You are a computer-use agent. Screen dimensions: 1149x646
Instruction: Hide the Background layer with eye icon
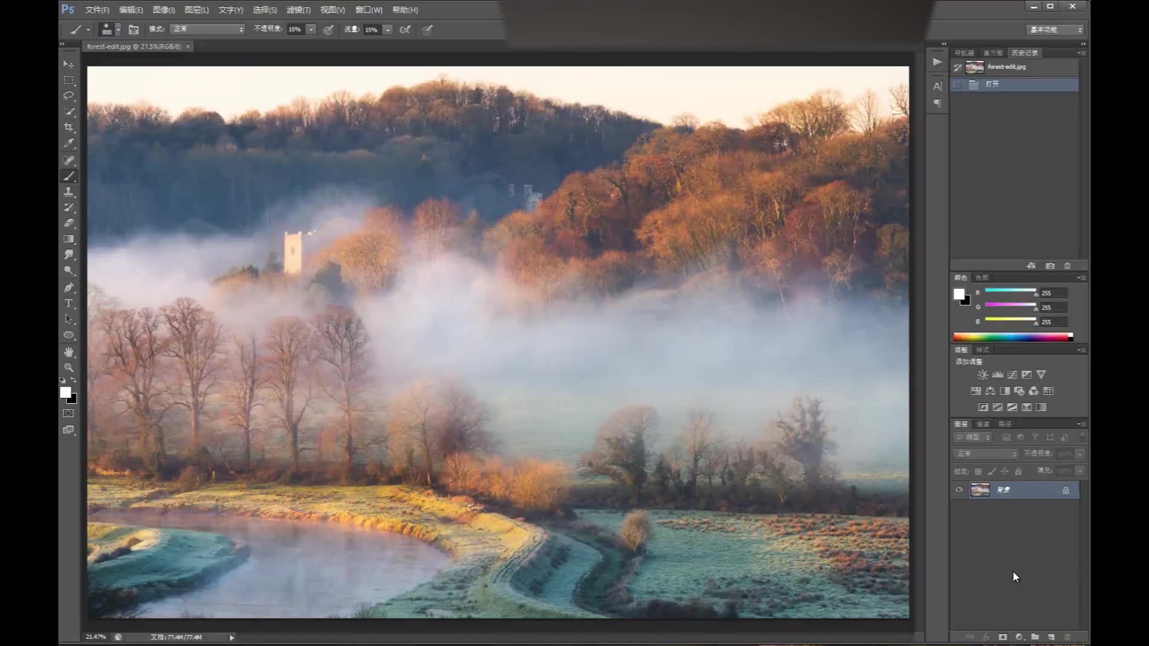[959, 490]
